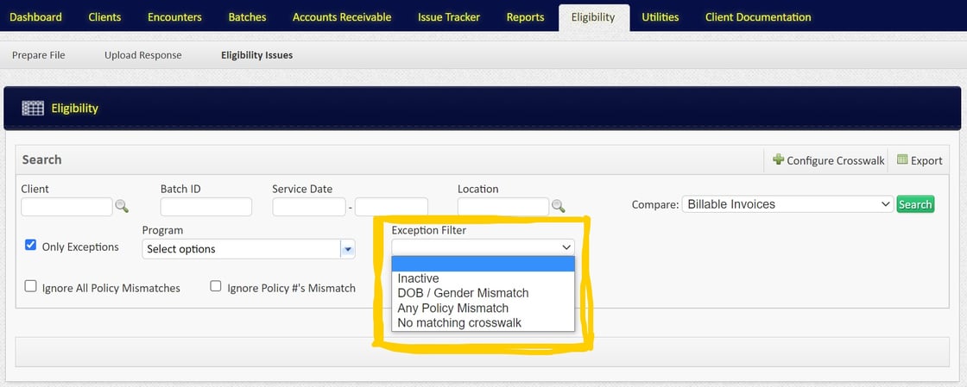Focus the Client input field
Screen dimensions: 967x387
point(66,207)
